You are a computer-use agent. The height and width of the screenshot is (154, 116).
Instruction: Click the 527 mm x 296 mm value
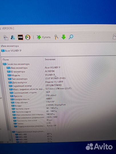58,88
